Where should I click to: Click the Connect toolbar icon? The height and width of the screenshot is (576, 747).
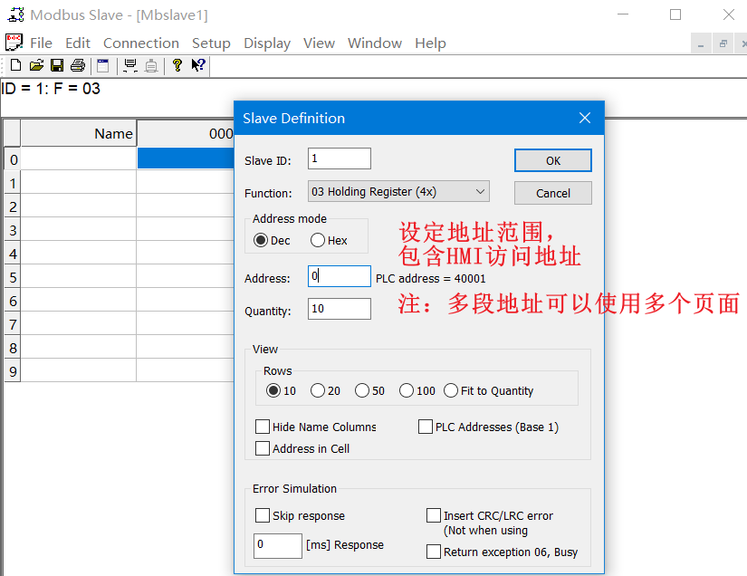point(130,65)
